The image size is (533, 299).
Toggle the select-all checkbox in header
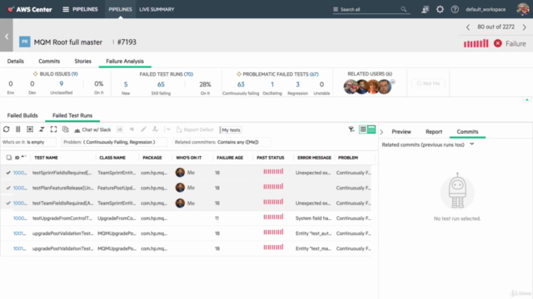9,158
